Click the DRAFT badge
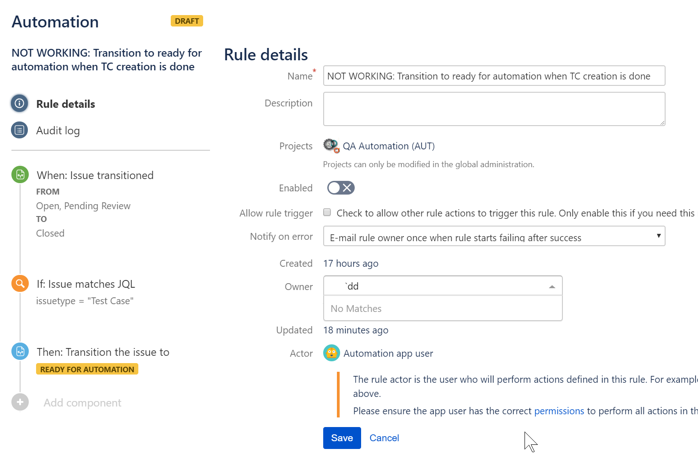 187,21
